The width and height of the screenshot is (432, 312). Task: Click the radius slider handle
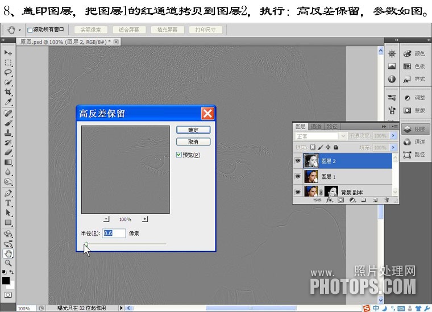(86, 244)
